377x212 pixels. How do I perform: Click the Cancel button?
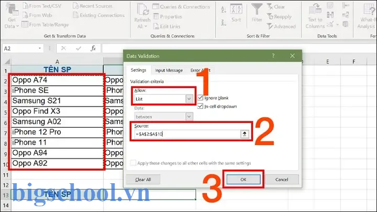point(282,180)
